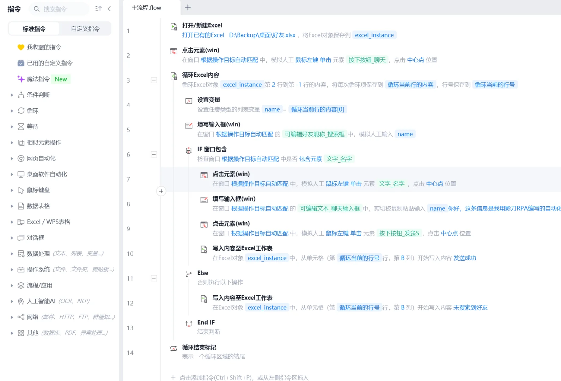Click the 网络 share-nodes icon

pyautogui.click(x=21, y=317)
